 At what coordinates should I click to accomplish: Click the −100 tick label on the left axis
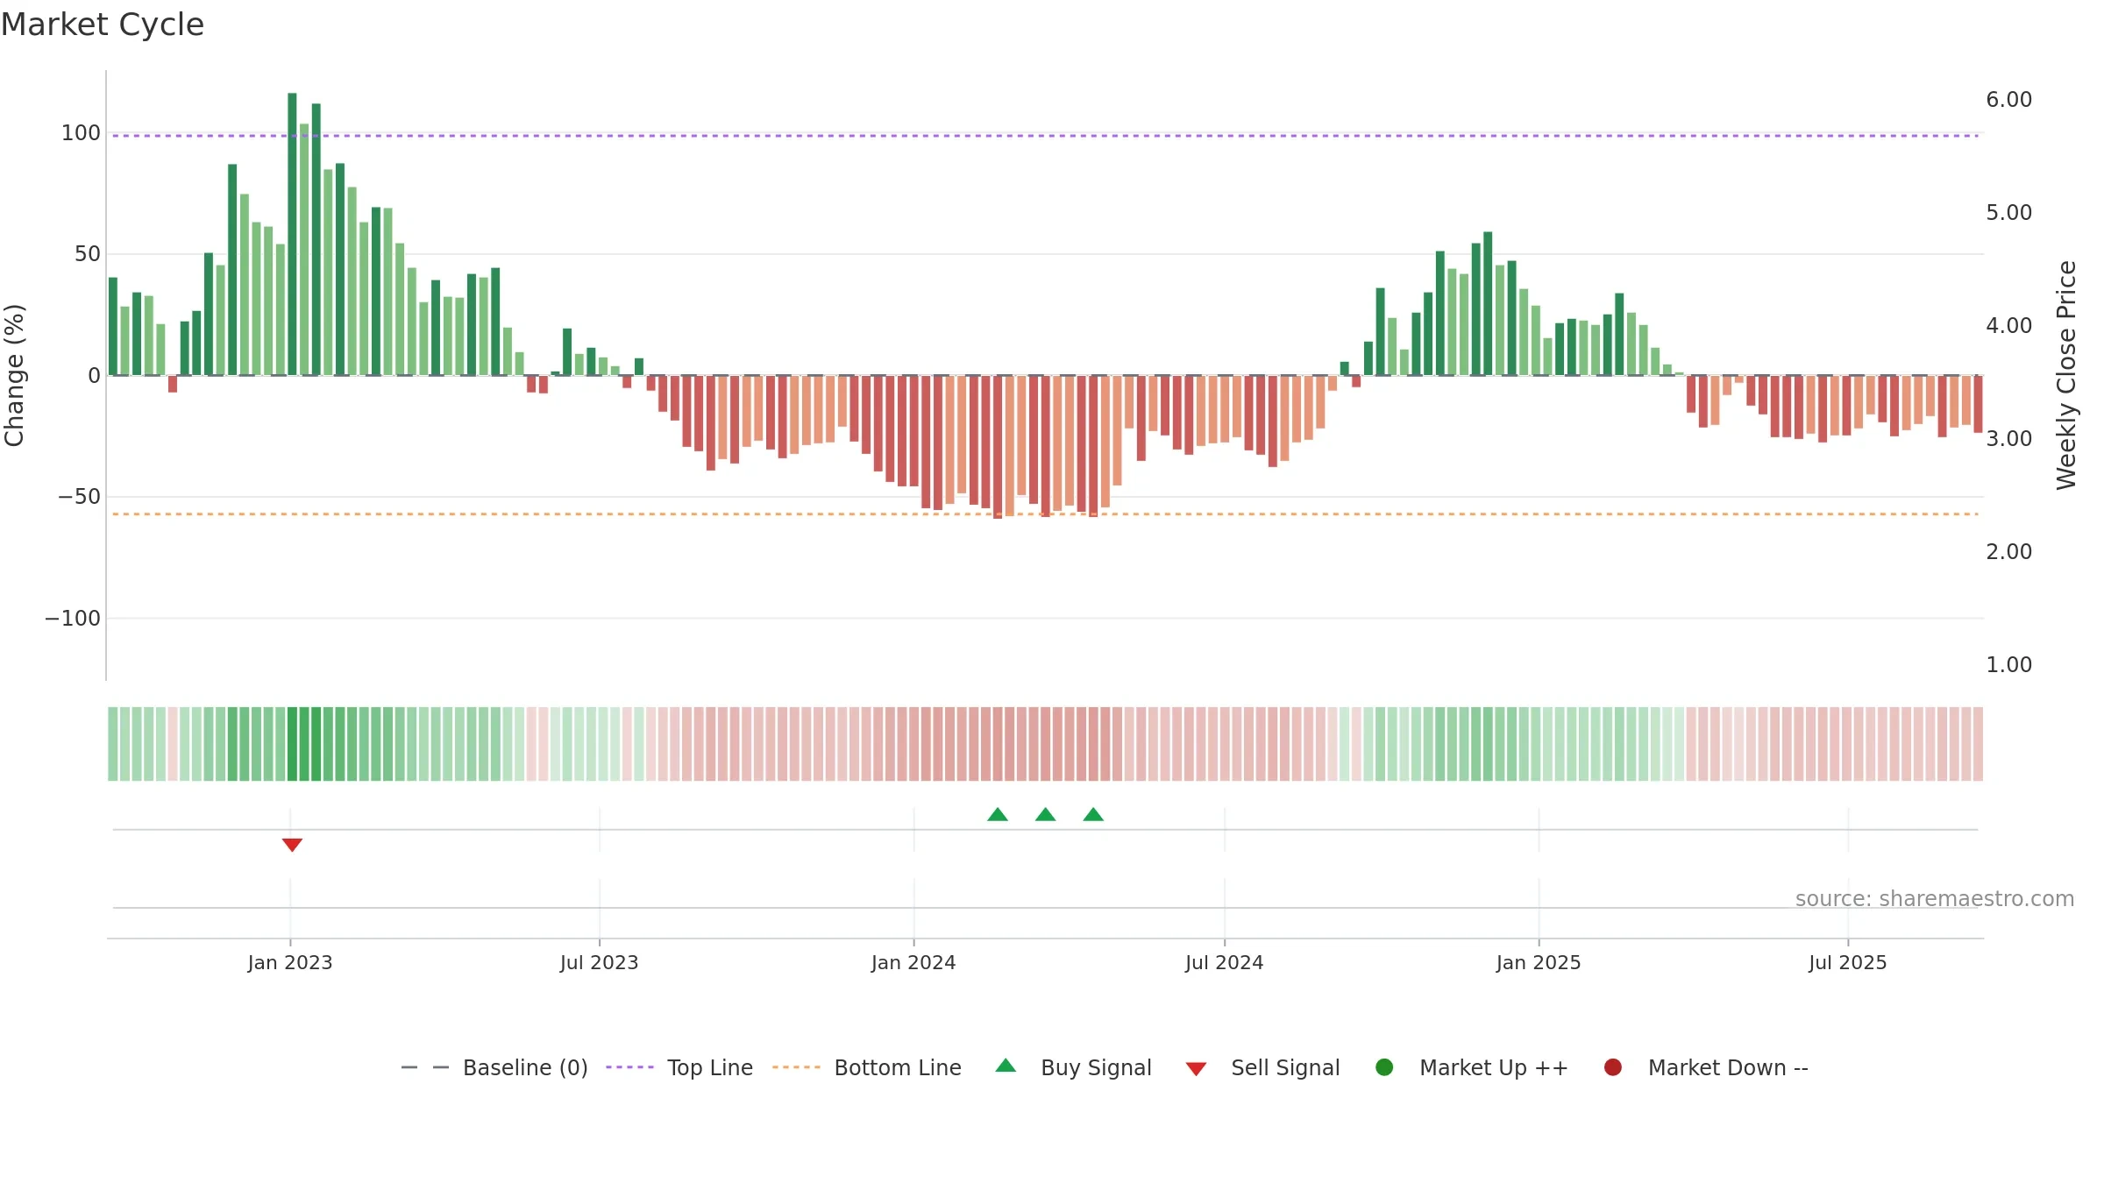tap(73, 619)
